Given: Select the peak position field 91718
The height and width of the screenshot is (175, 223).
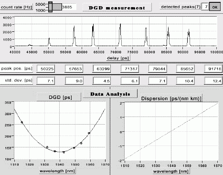Looking at the screenshot, I should point(213,69).
